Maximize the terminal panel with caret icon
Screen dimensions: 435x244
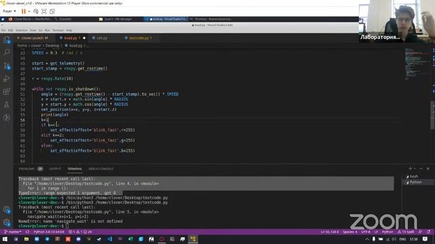pyautogui.click(x=421, y=169)
